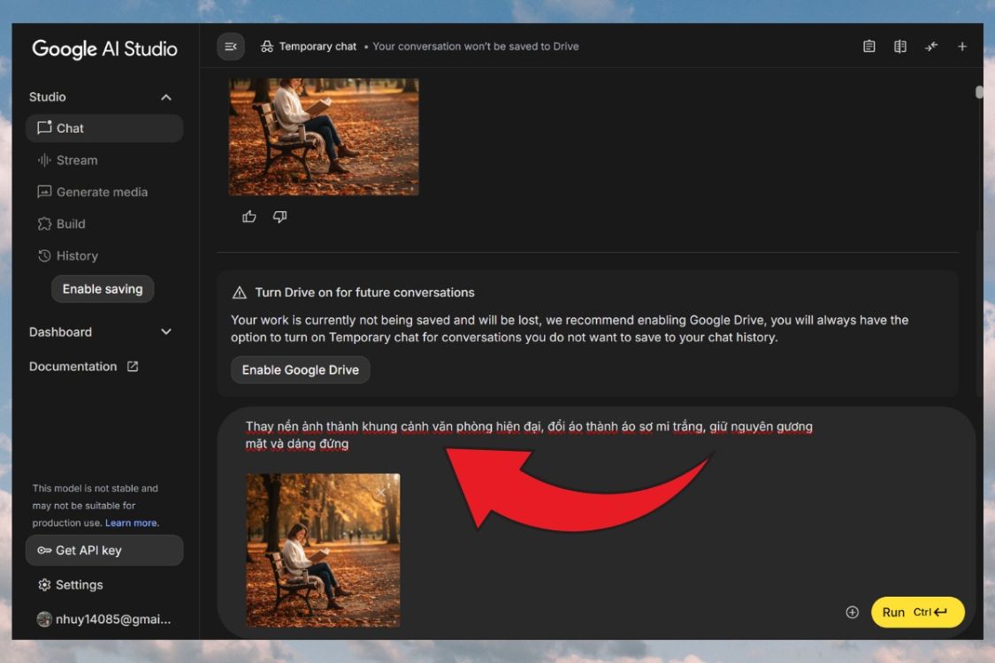Click the thumbs up icon
Screen dimensions: 995x663
tap(249, 217)
